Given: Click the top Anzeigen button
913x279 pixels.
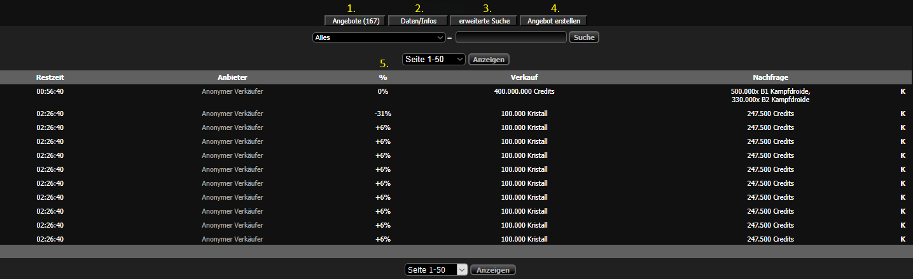Looking at the screenshot, I should [x=489, y=59].
